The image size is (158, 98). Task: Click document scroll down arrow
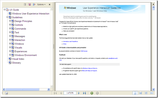(153, 89)
